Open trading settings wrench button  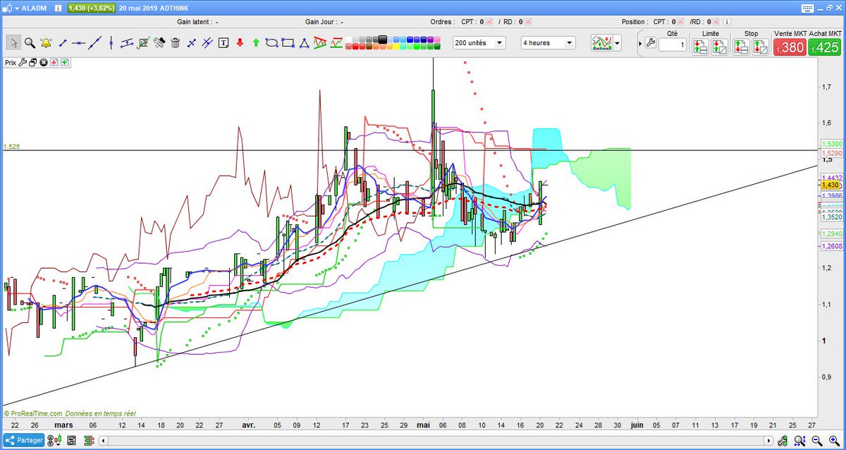[x=651, y=43]
